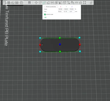Open the Measure ruler tool
This screenshot has width=110, height=101.
click(76, 3)
